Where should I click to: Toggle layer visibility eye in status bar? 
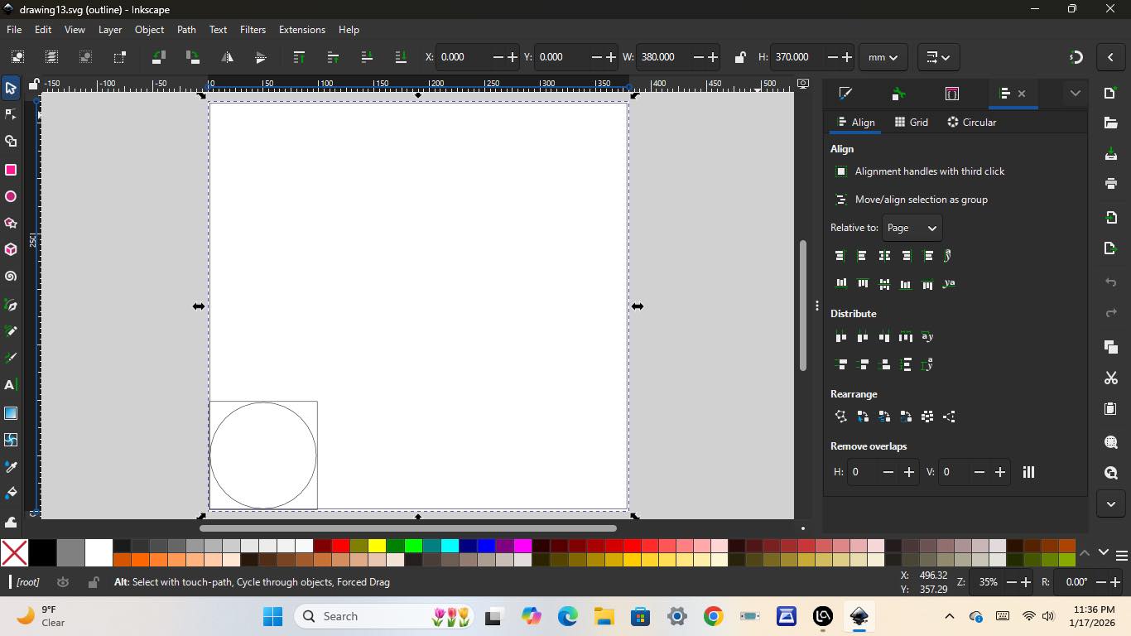point(63,582)
